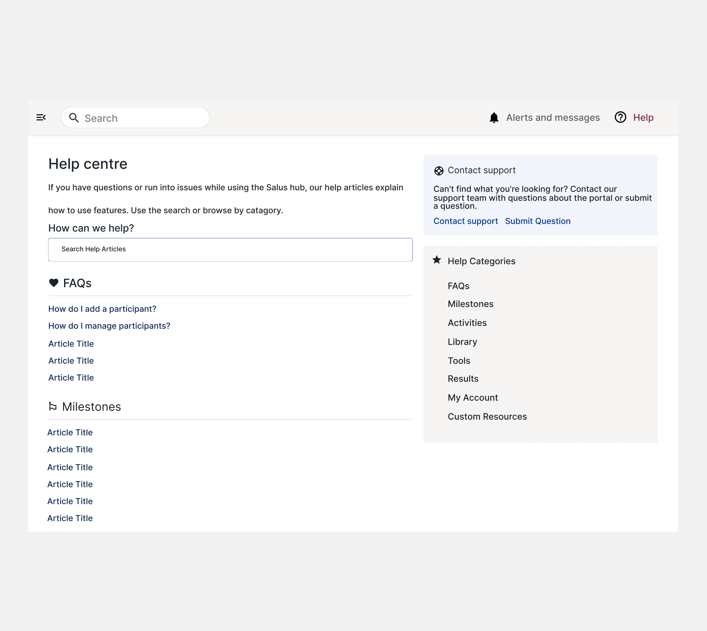Click the FAQs heart icon

[x=54, y=283]
